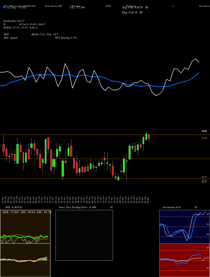This screenshot has width=210, height=277.
Task: Click the 16.17 price level label
Action: (x=205, y=177)
